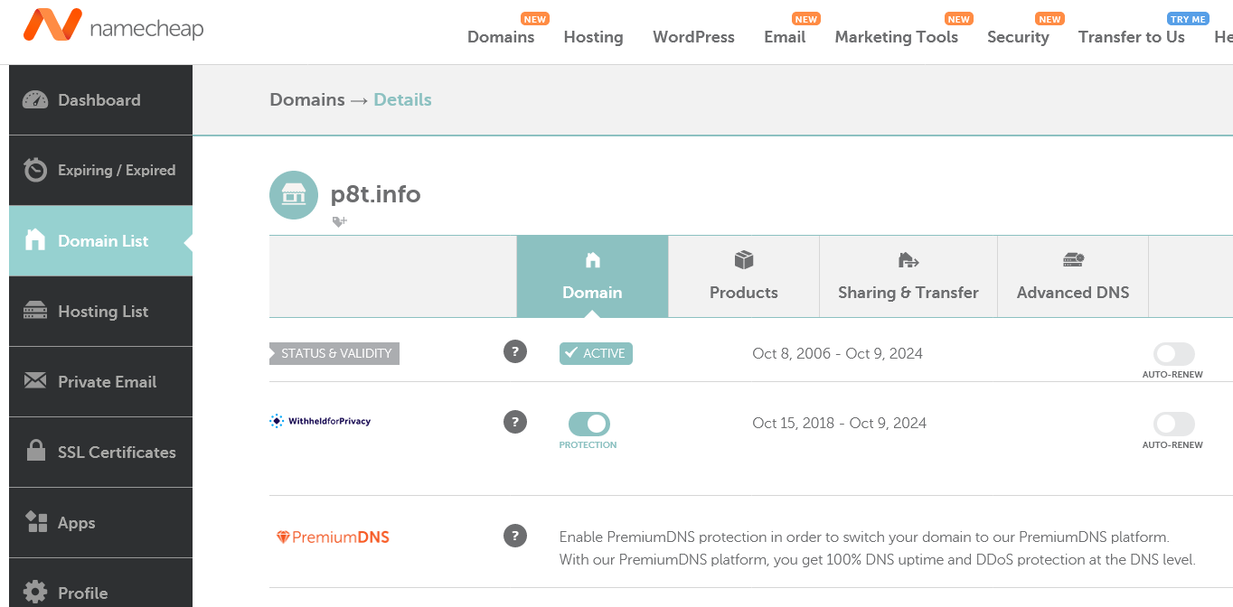Click the add-tag icon under p8t.info
The image size is (1233, 607).
tap(340, 221)
